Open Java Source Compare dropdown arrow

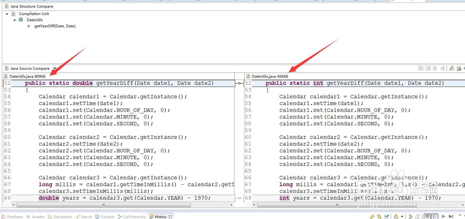click(x=54, y=68)
